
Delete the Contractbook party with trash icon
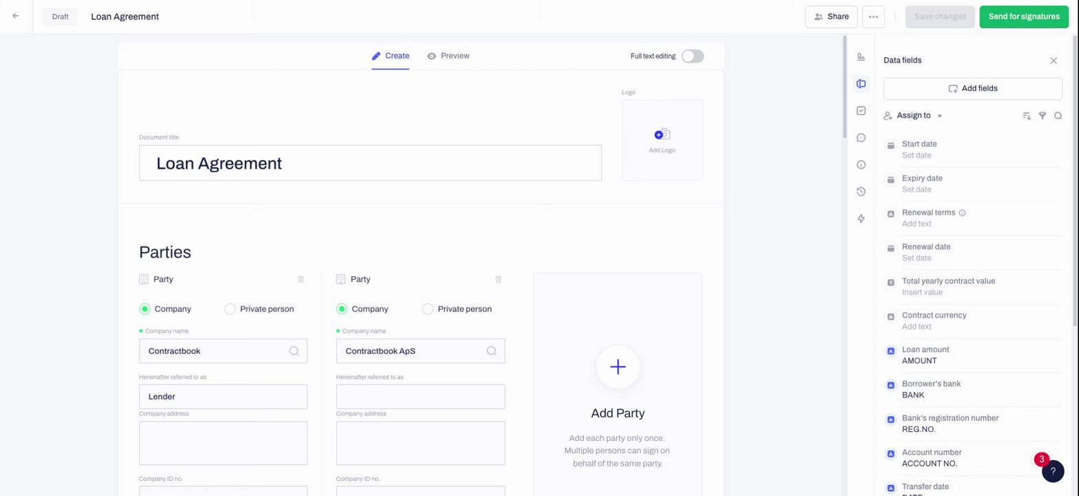point(301,279)
